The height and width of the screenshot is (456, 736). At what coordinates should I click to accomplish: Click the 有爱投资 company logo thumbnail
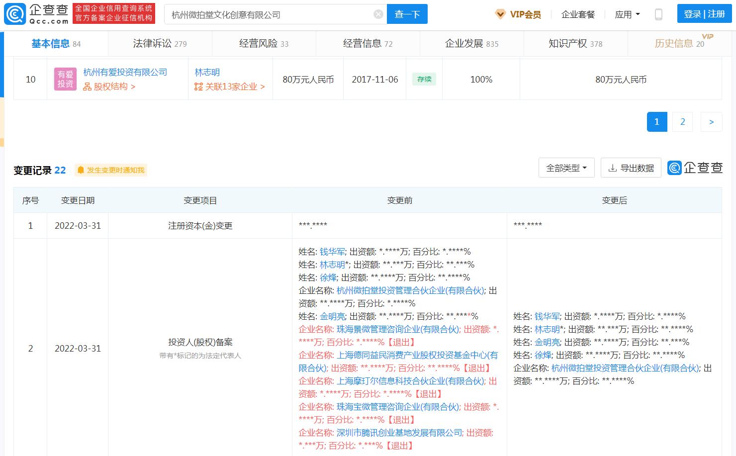[65, 79]
